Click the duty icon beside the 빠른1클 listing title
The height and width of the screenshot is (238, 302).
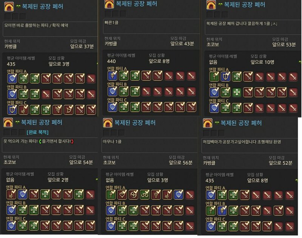click(109, 4)
